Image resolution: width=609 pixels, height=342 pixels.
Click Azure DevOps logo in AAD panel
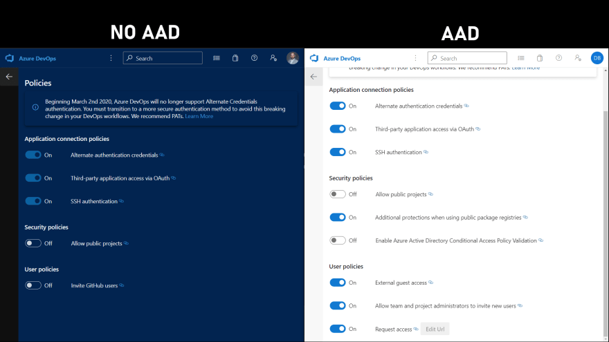click(x=314, y=58)
